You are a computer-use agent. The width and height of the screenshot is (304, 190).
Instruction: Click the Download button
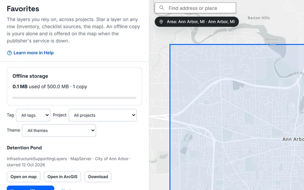tap(98, 177)
